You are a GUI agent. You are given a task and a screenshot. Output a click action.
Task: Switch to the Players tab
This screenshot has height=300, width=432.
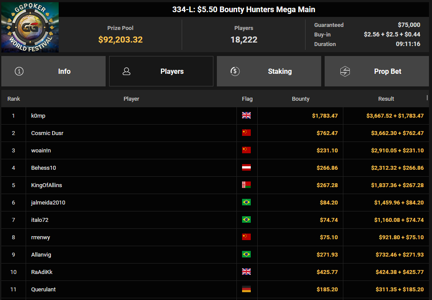(x=161, y=71)
